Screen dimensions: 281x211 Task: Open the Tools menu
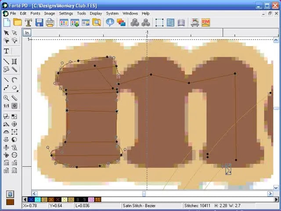(x=81, y=14)
